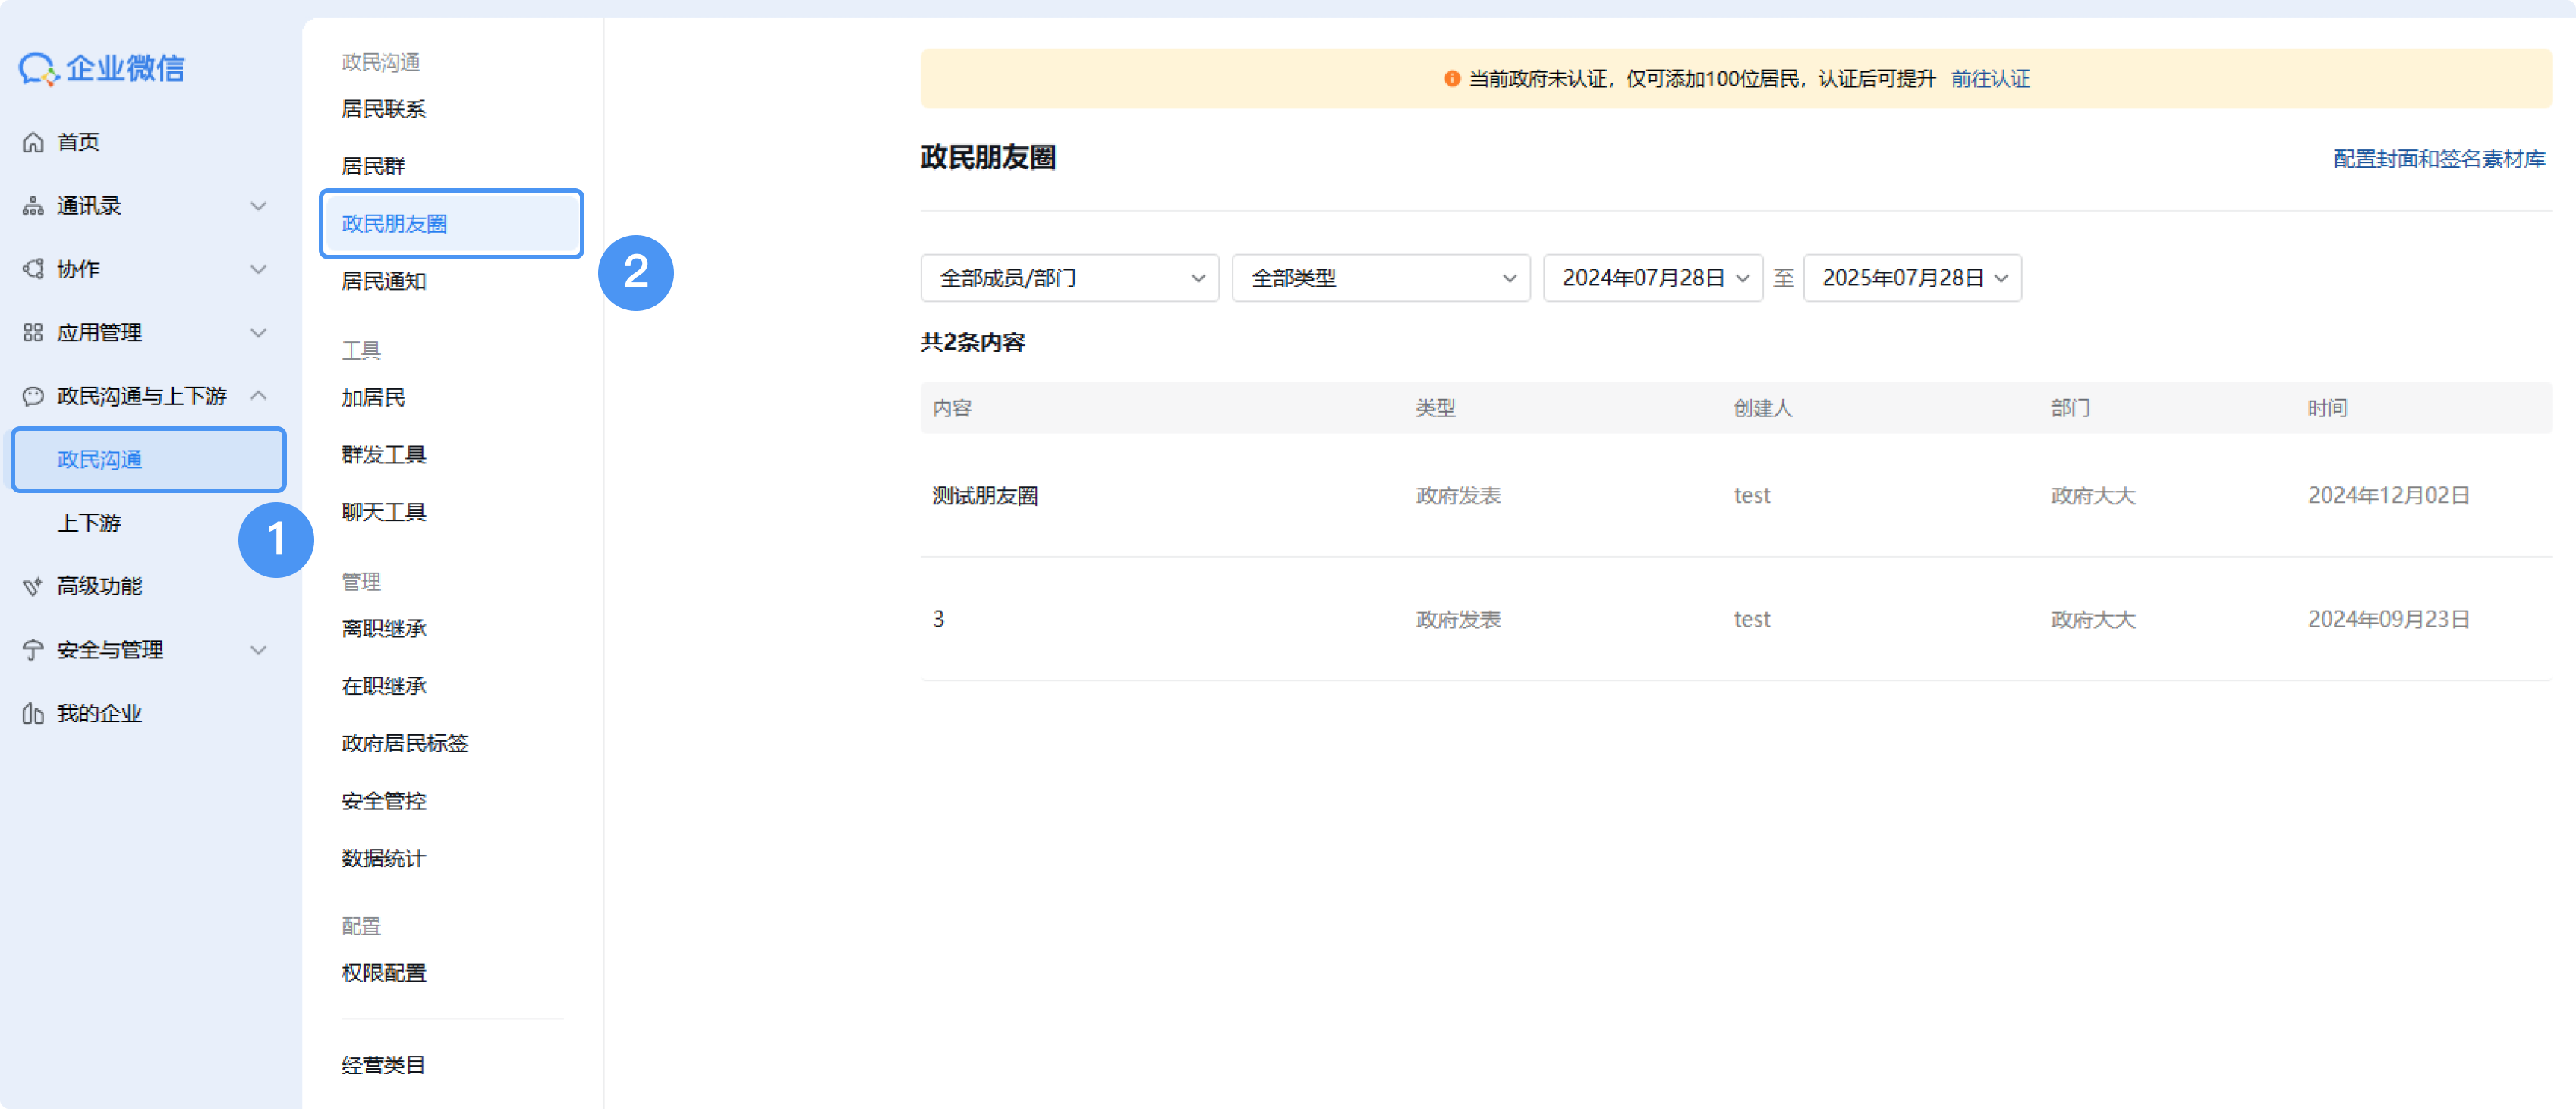Open 离职继承 management page
2576x1109 pixels.
tap(383, 628)
